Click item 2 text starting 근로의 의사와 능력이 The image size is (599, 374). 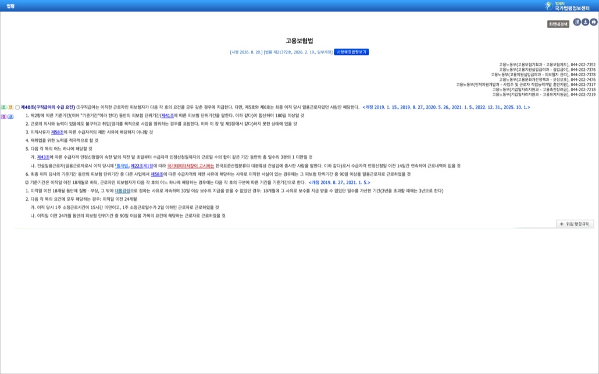coord(161,124)
